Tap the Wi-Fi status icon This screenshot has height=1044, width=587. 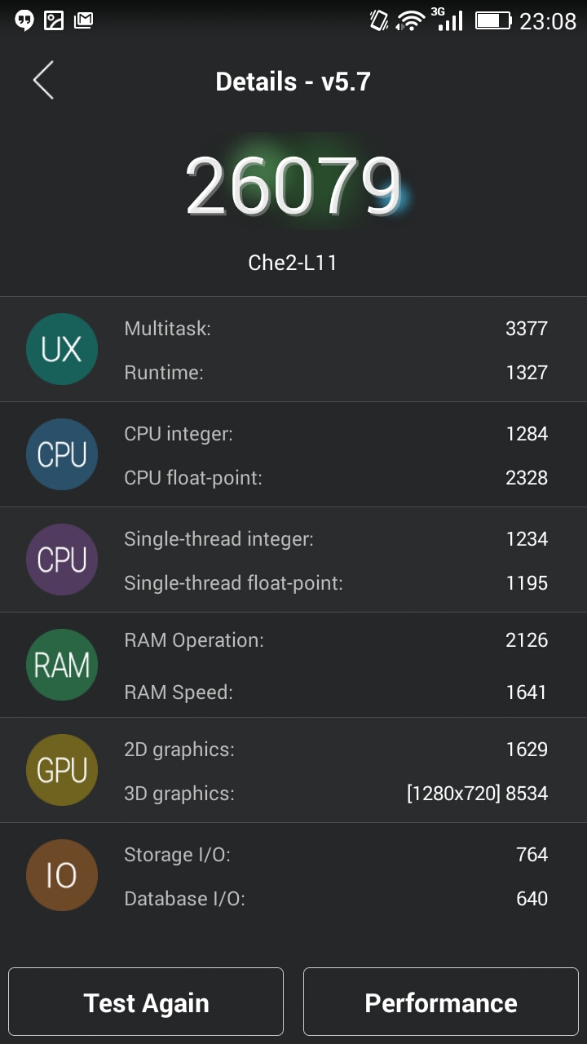tap(411, 20)
